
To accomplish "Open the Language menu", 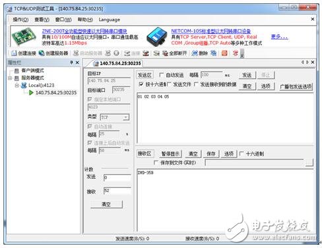I will (x=110, y=20).
